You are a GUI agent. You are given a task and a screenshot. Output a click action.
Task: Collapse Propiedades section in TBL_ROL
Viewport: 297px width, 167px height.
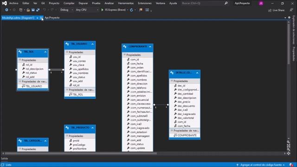20,60
